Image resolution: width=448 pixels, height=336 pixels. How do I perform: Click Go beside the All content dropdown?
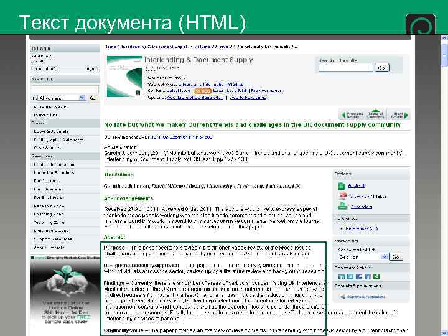tap(93, 98)
